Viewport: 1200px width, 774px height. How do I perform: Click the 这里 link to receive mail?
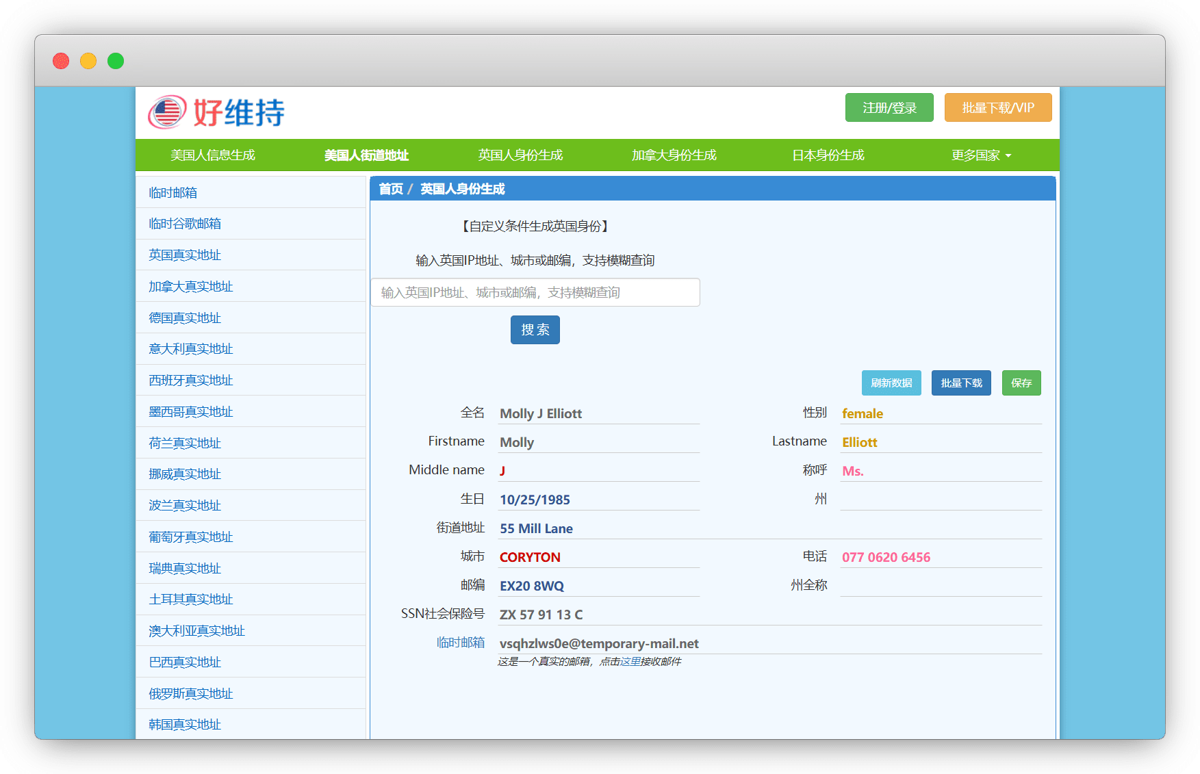[630, 662]
